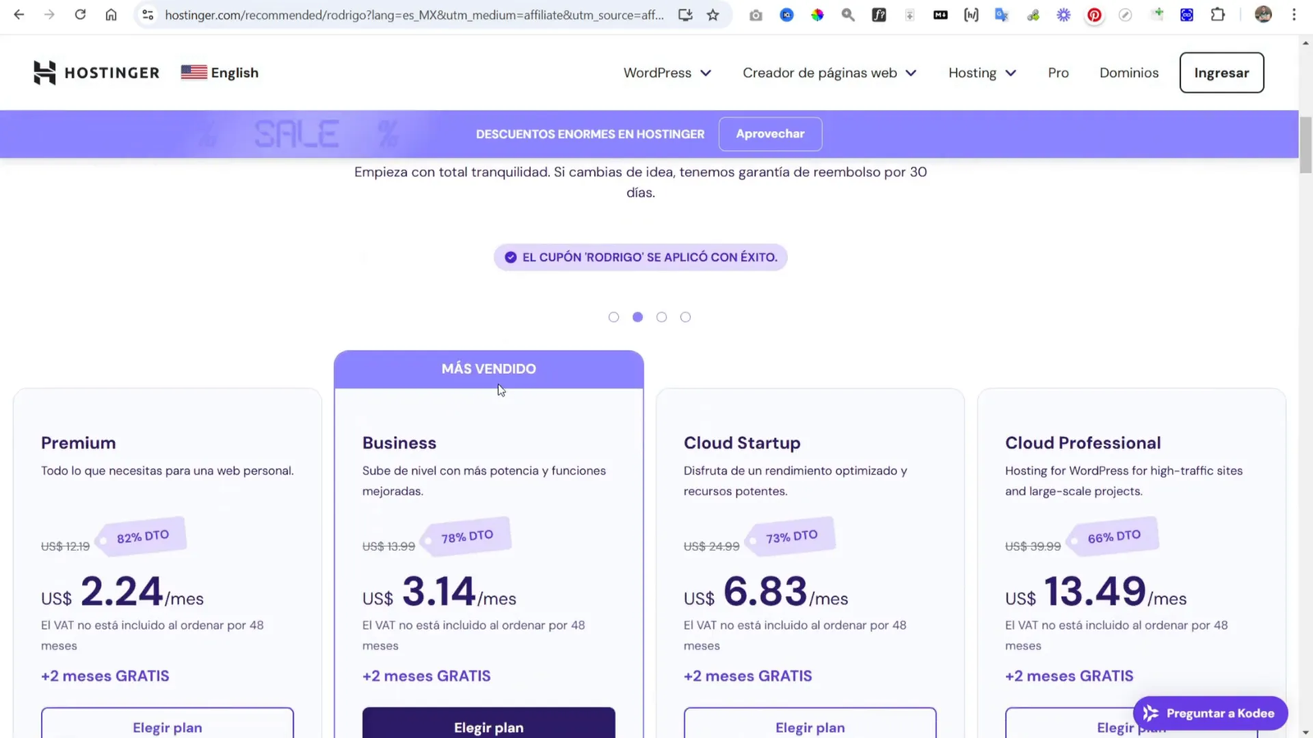Expand the WordPress navigation dropdown
This screenshot has width=1313, height=738.
[x=666, y=72]
